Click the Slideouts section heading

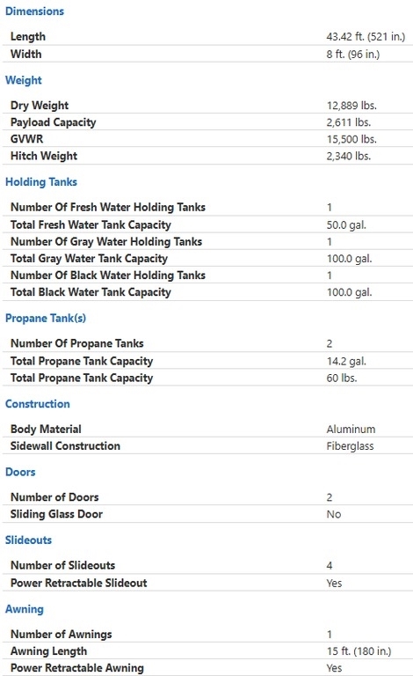click(28, 540)
